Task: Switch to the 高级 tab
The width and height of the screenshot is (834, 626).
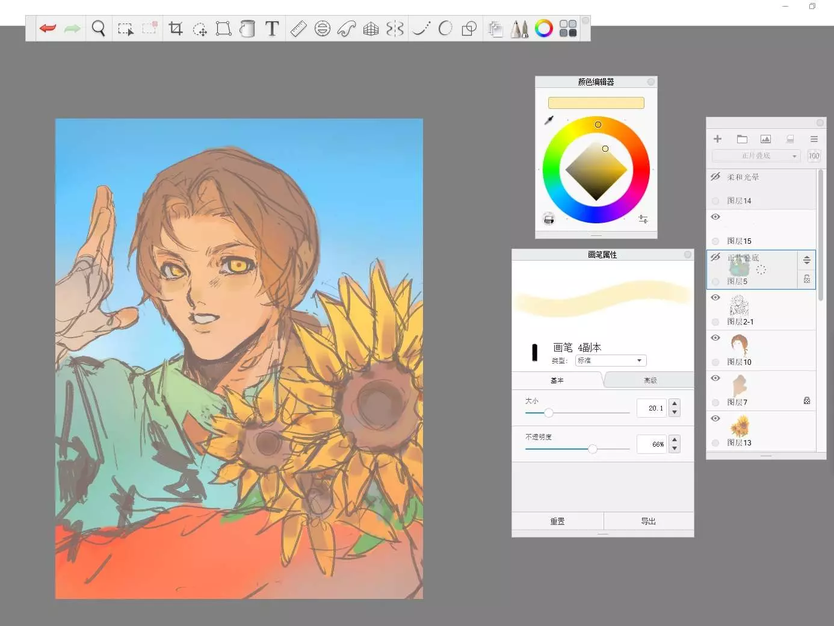Action: [650, 380]
